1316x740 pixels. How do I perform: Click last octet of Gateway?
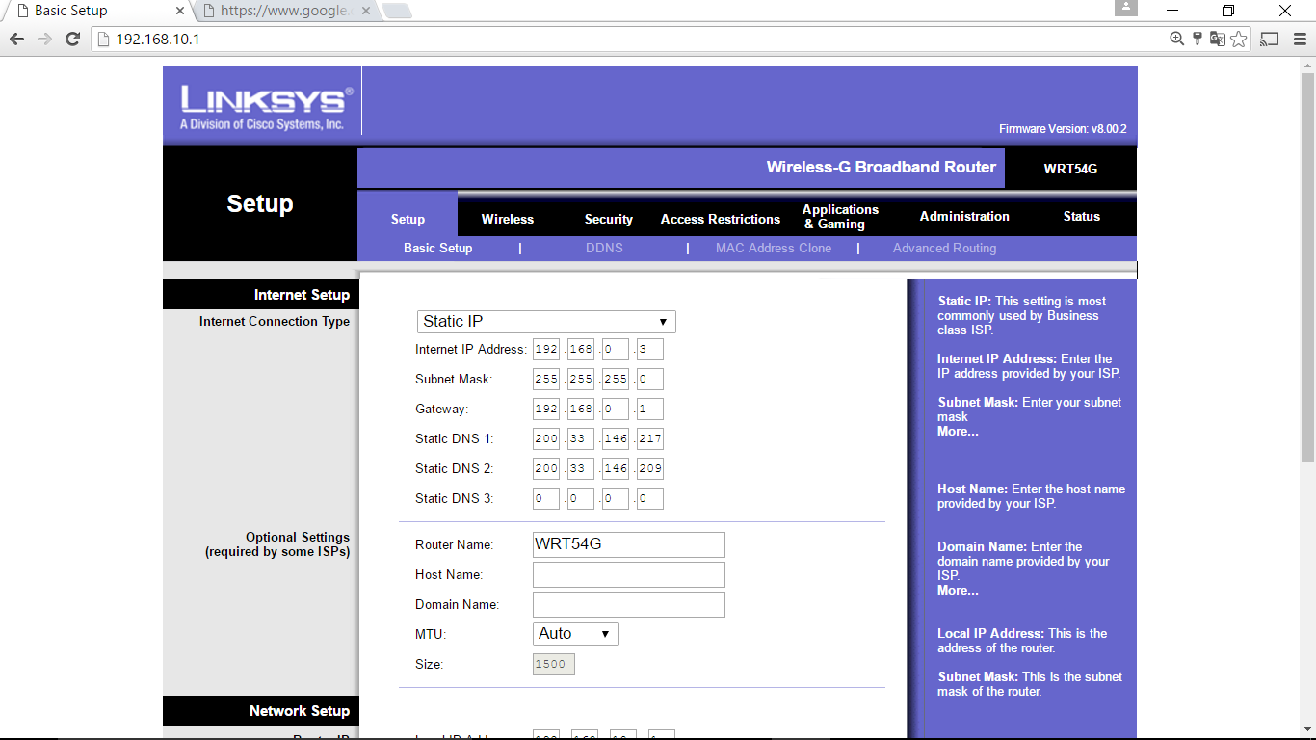(650, 409)
